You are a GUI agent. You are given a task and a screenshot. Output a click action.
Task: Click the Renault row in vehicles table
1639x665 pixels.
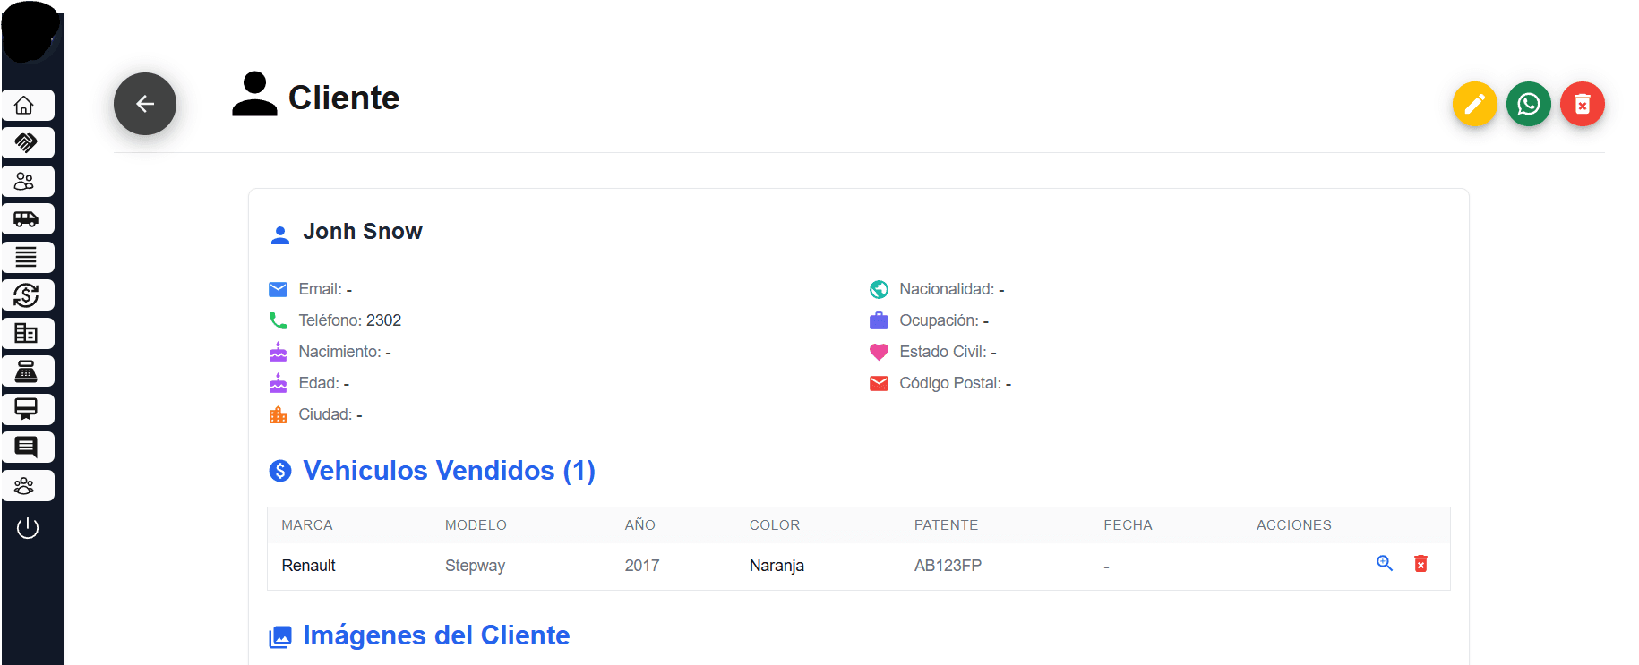308,566
